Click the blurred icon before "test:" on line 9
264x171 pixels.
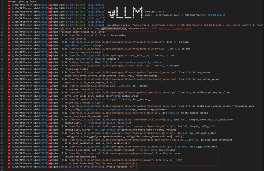click(x=61, y=28)
